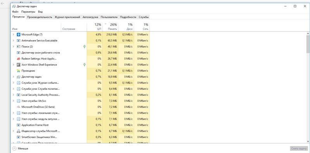310x153 pixels.
Task: Select the Microsoft OneDrive (32 бита) row text
Action: pos(38,107)
